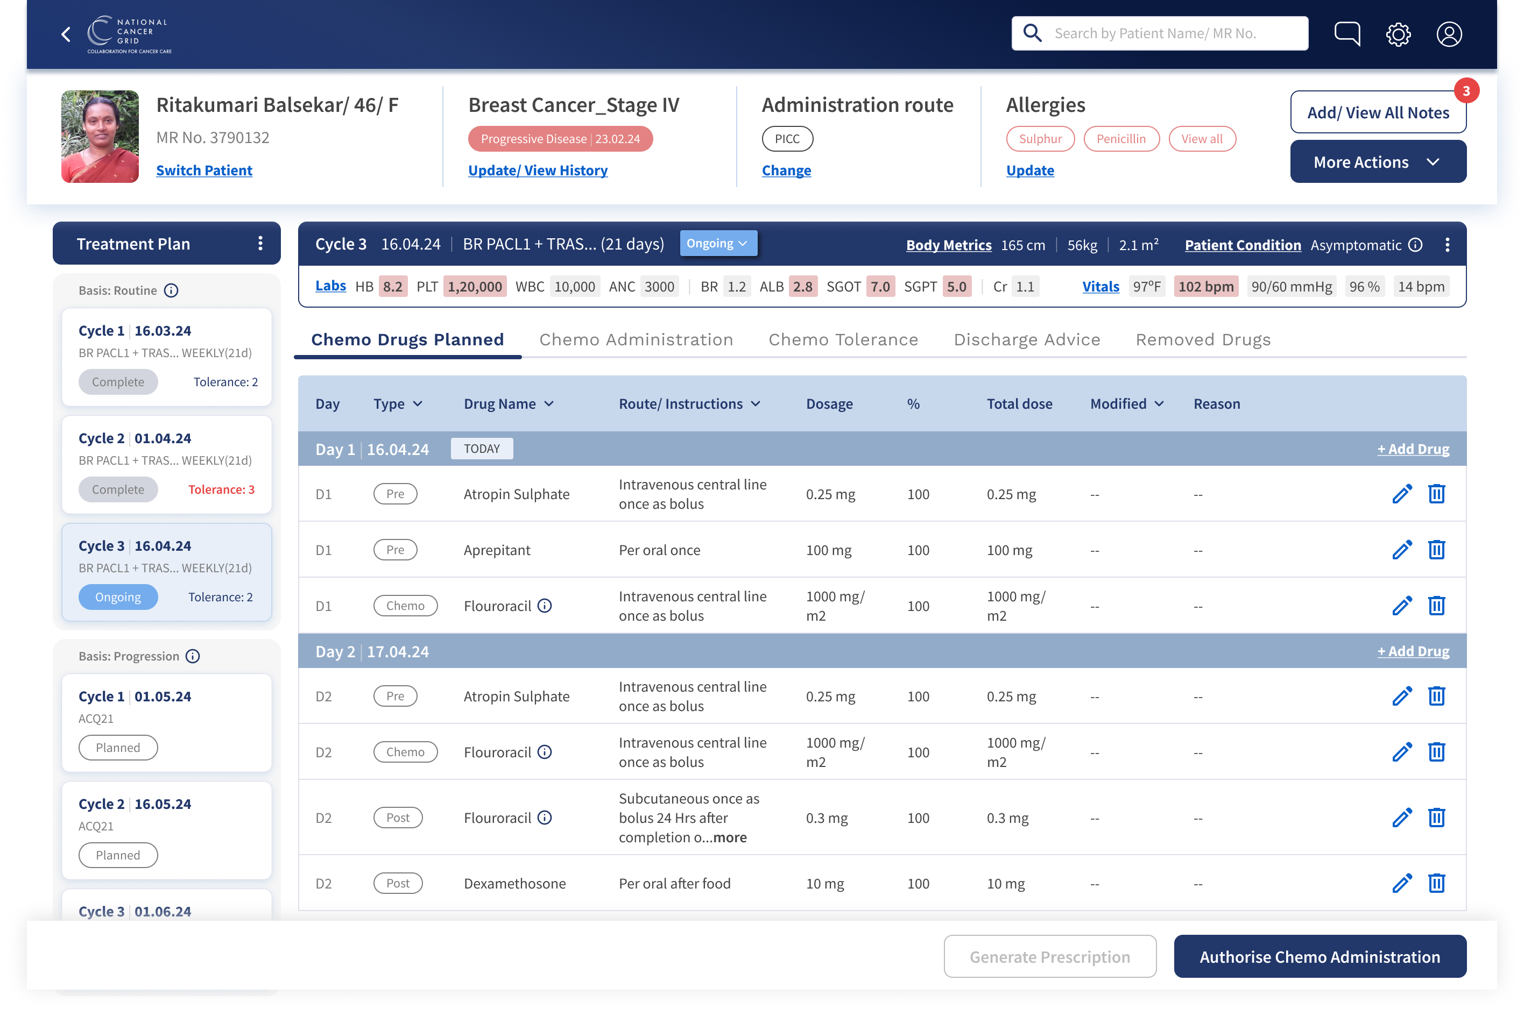Edit the Atropin Sulphate Day 1 entry

click(x=1402, y=494)
